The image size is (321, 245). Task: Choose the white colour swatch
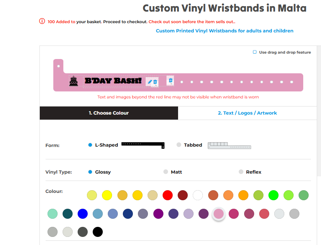tap(198, 195)
